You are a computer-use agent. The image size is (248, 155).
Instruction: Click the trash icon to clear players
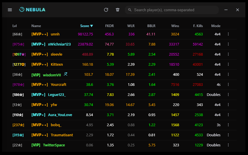tap(118, 10)
